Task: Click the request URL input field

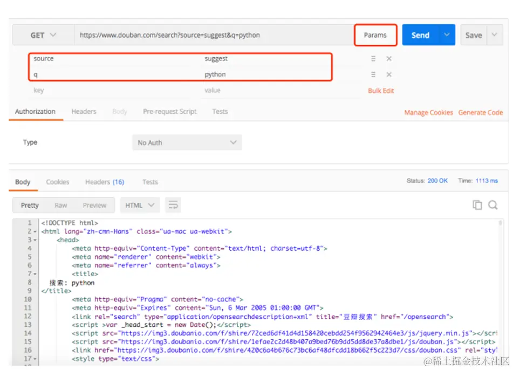Action: (x=213, y=35)
